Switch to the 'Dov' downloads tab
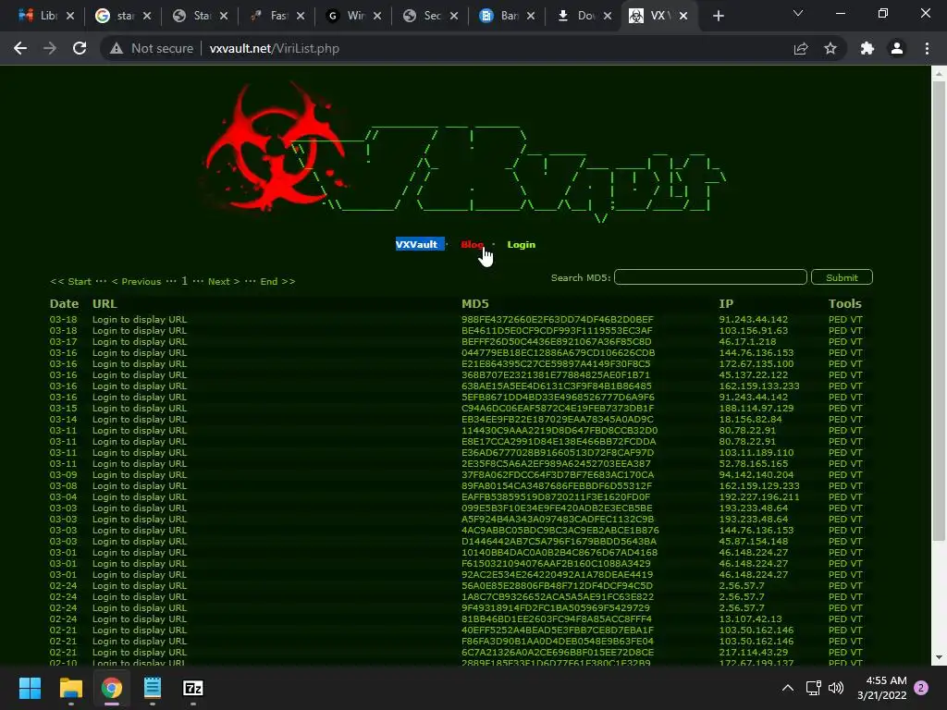Image resolution: width=947 pixels, height=710 pixels. (x=579, y=16)
